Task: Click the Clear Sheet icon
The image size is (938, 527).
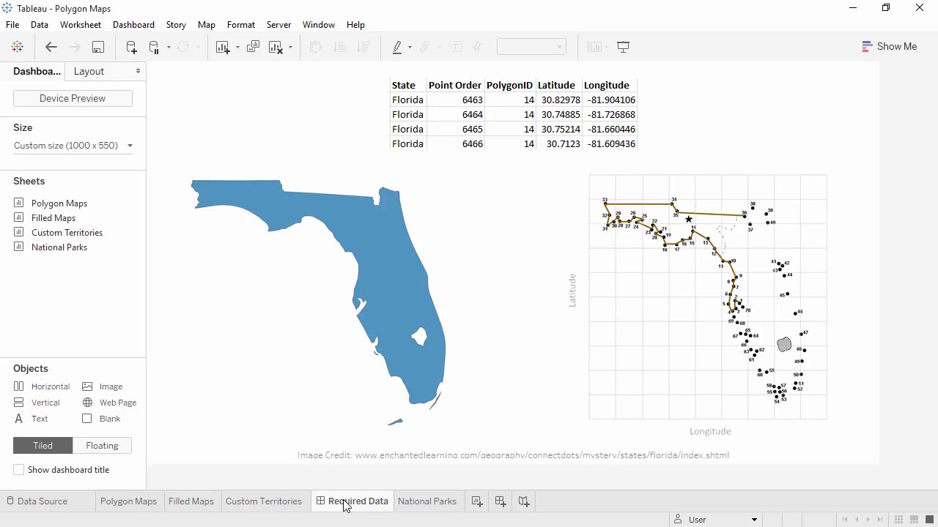Action: click(x=276, y=47)
